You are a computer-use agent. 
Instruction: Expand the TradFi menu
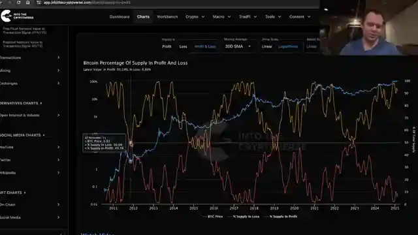[248, 16]
